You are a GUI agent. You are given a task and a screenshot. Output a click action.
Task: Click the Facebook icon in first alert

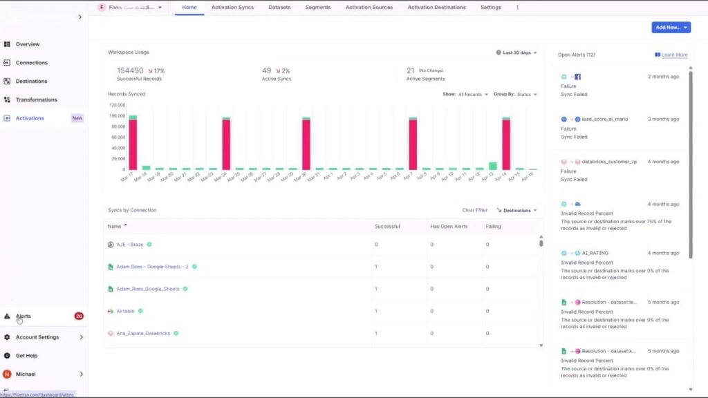[x=577, y=77]
